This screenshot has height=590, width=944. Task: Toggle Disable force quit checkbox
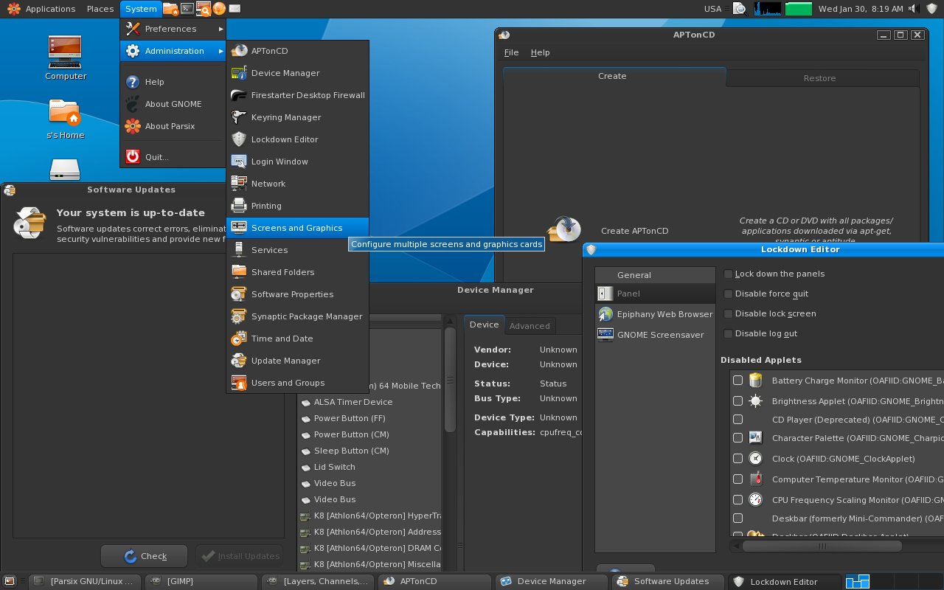[x=729, y=294]
